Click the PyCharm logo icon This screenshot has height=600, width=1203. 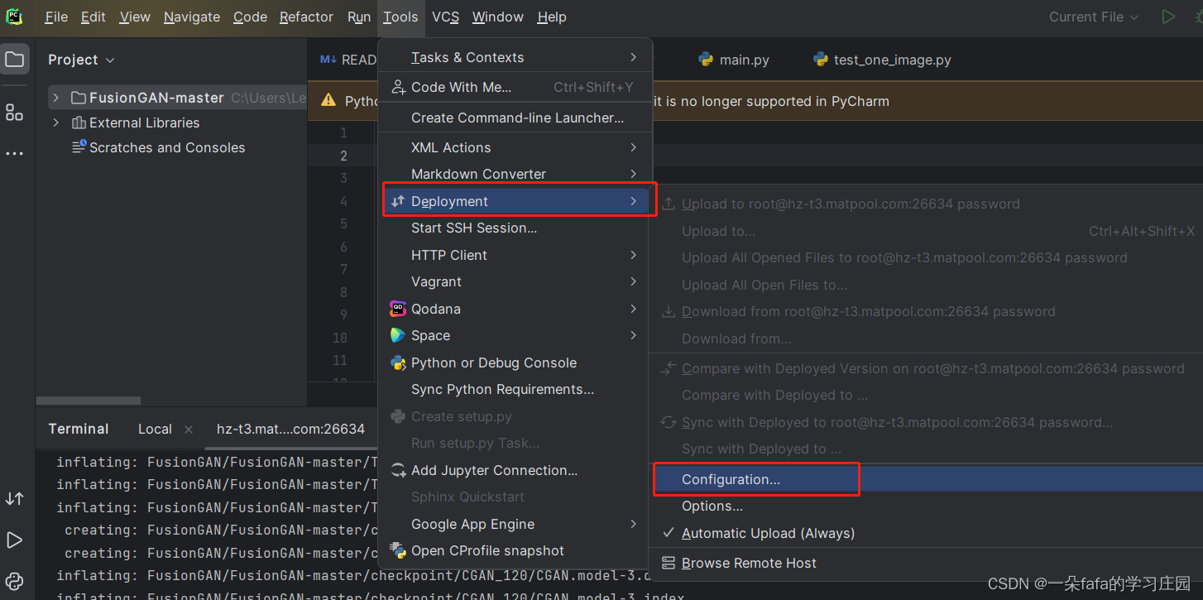[x=15, y=17]
